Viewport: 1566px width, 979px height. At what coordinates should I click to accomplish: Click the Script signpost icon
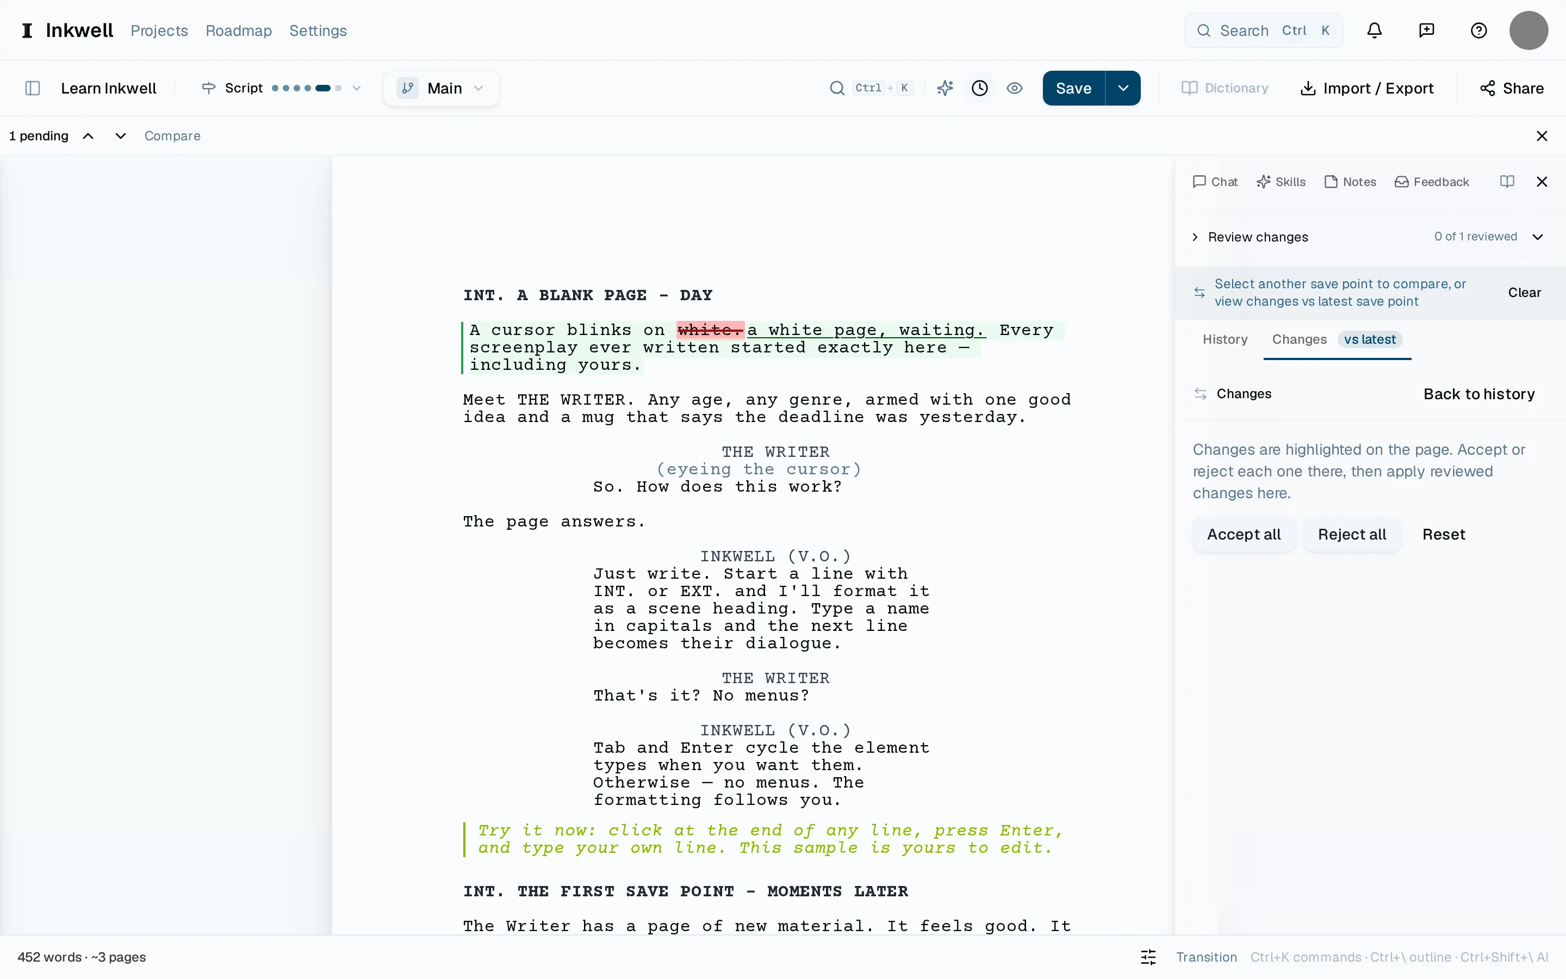point(208,88)
